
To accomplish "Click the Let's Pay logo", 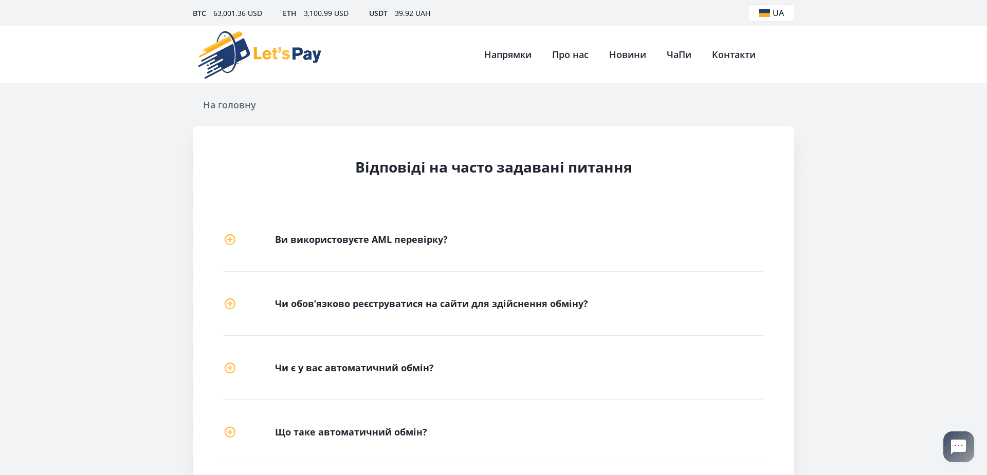I will tap(259, 54).
